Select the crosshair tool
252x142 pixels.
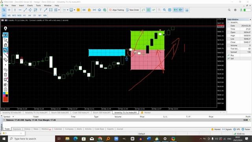pos(9,10)
